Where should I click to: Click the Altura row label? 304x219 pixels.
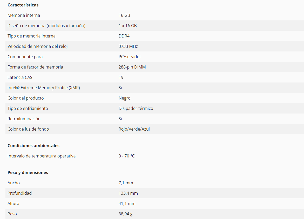13,203
